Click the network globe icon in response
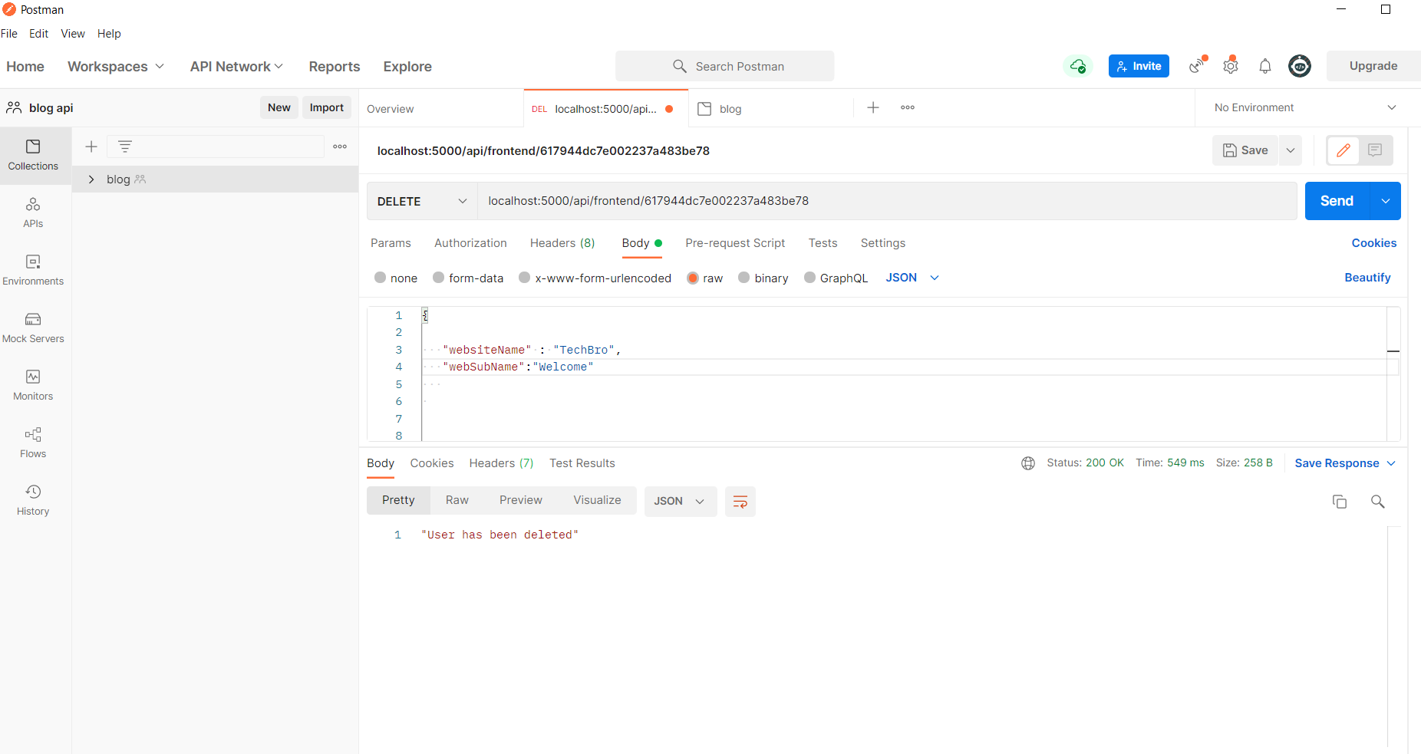This screenshot has height=754, width=1421. pos(1028,463)
